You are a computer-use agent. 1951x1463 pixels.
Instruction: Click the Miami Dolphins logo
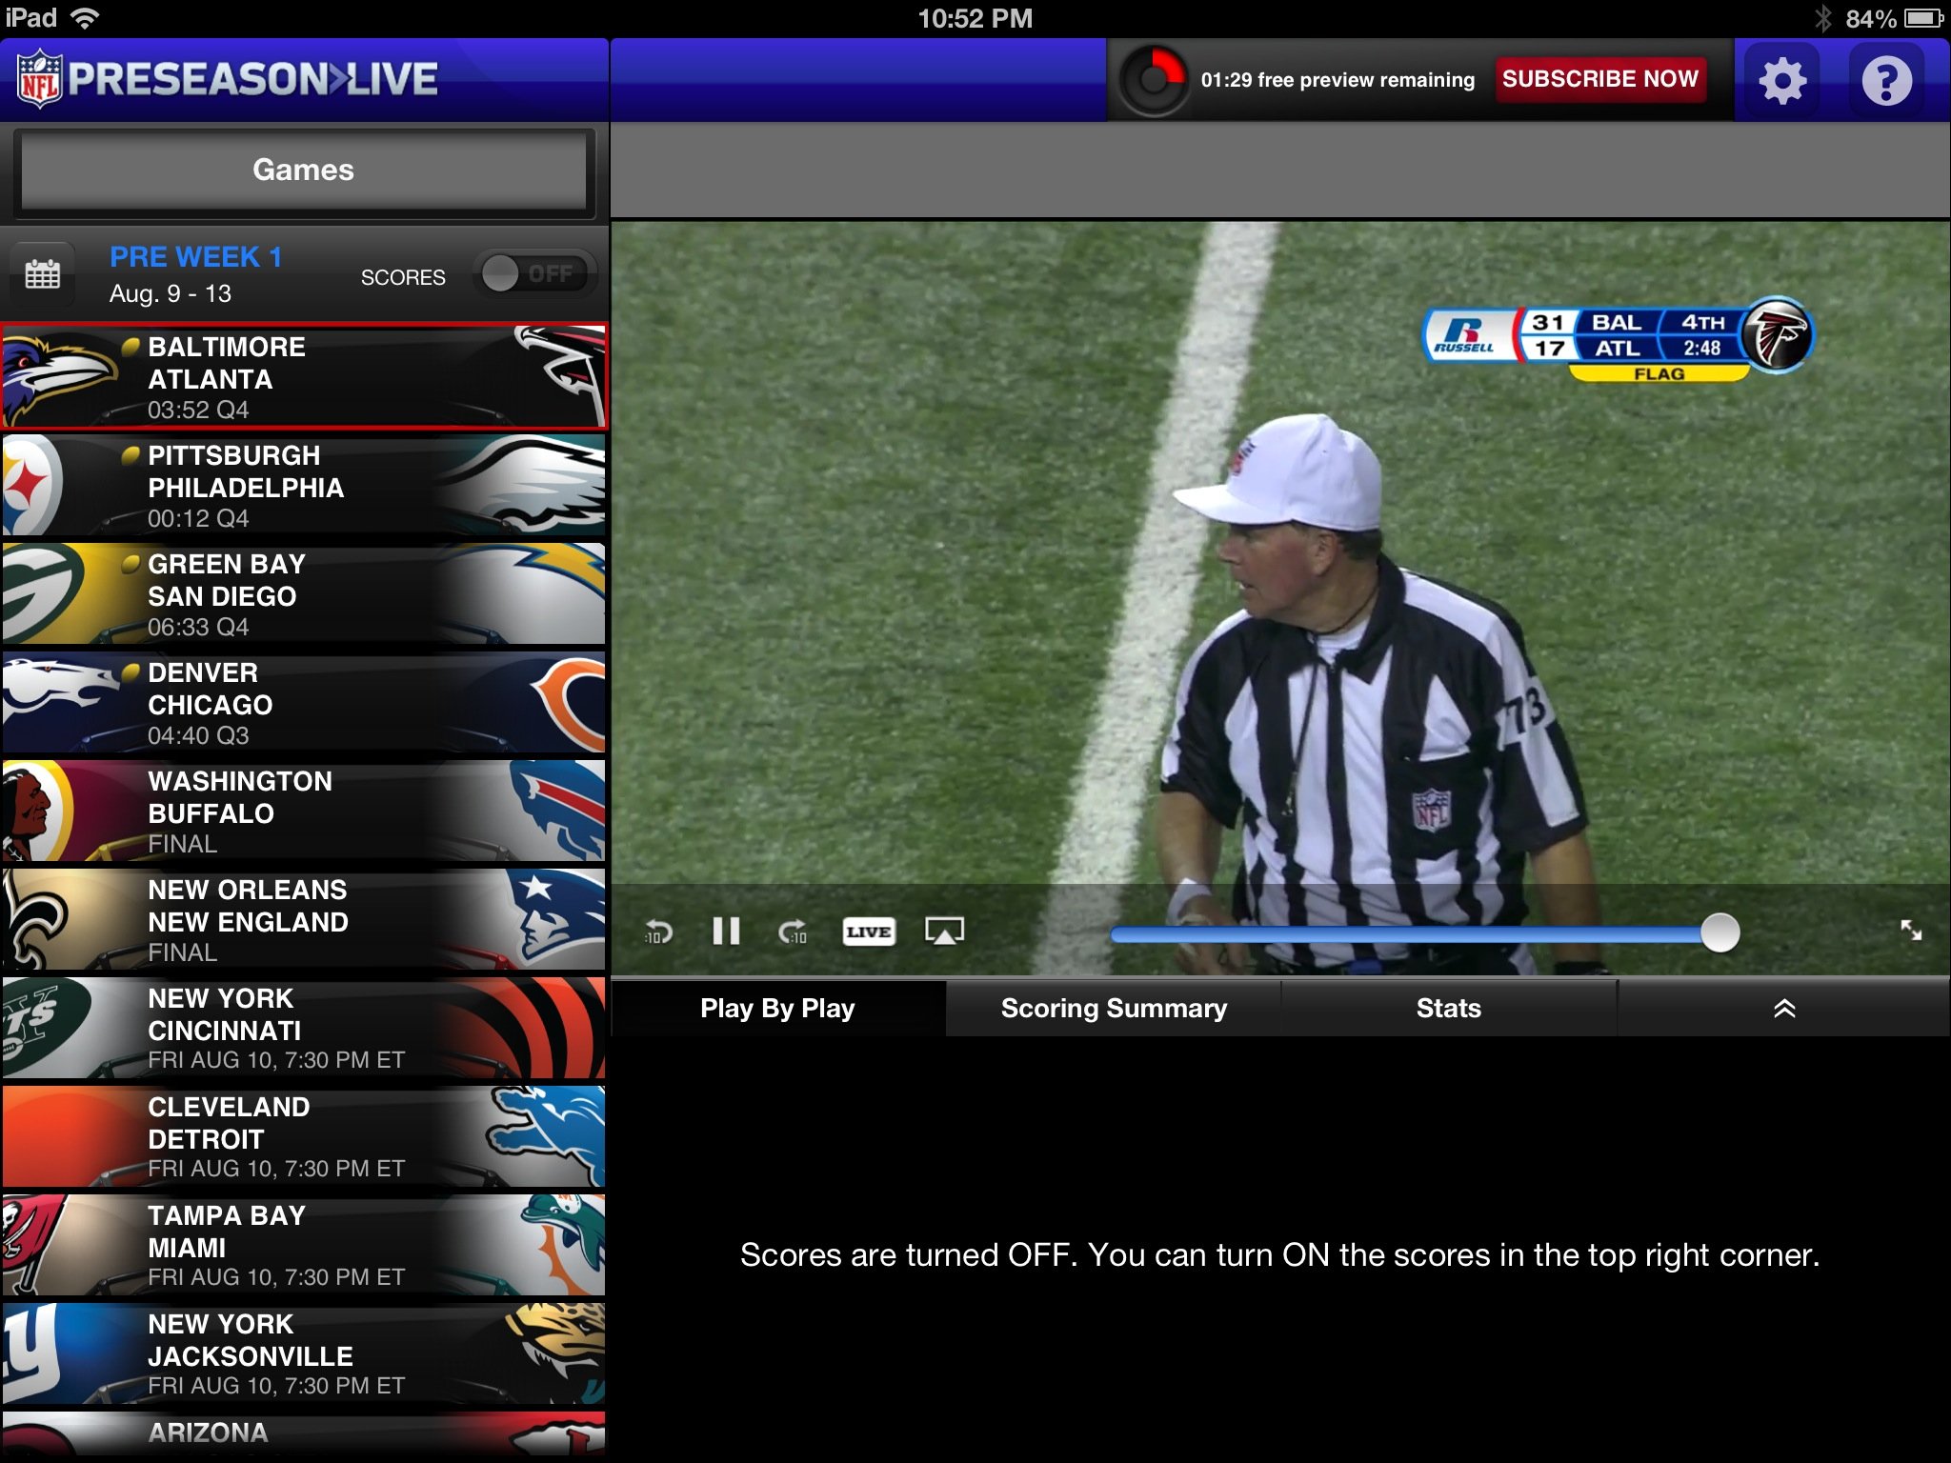coord(564,1244)
